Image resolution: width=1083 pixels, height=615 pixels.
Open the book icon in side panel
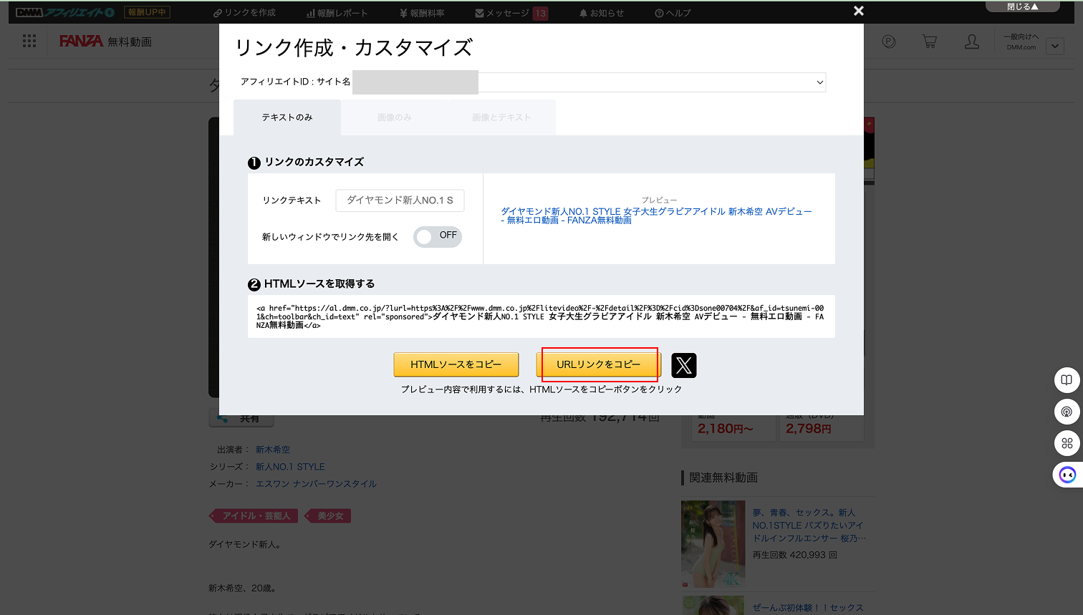pyautogui.click(x=1067, y=379)
